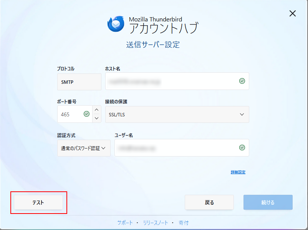Focus the ホスト名 input field
The height and width of the screenshot is (230, 308).
177,81
